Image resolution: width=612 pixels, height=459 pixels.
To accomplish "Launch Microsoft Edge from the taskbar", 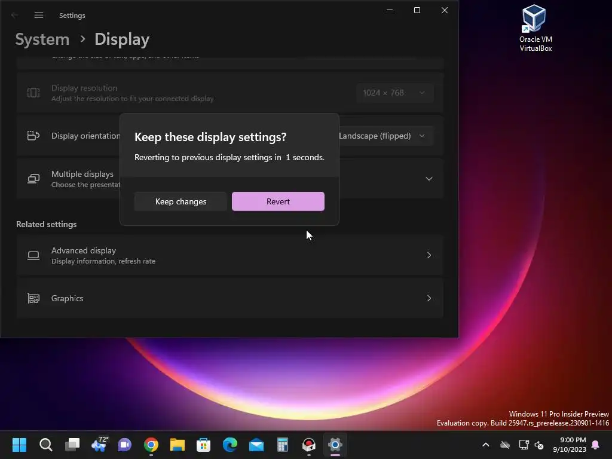I will [x=230, y=445].
